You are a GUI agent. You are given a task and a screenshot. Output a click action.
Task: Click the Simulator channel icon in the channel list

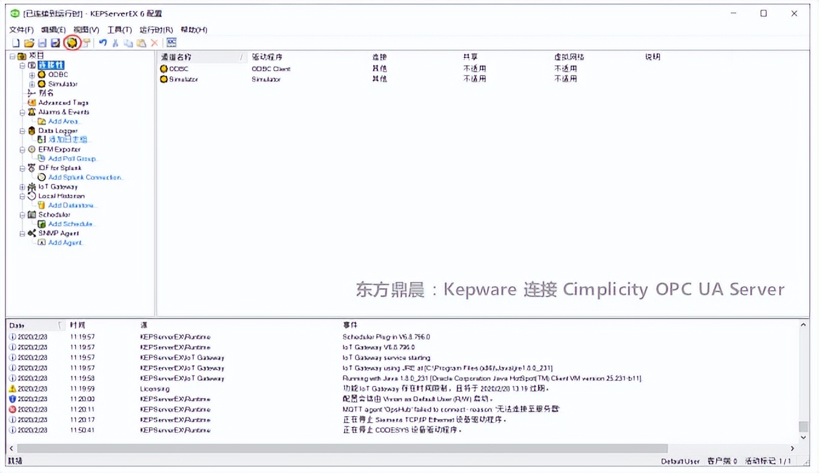[x=164, y=79]
